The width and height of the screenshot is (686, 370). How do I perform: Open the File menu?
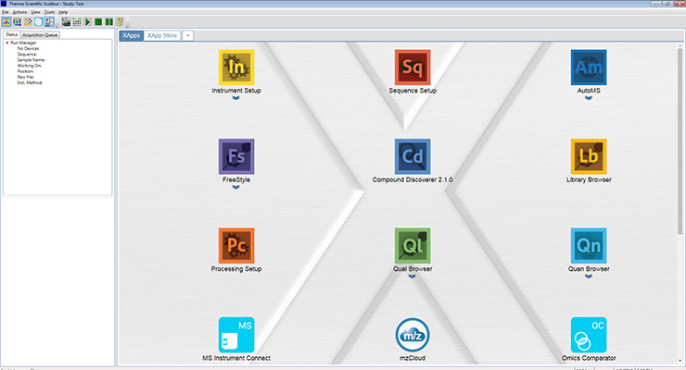pos(6,12)
